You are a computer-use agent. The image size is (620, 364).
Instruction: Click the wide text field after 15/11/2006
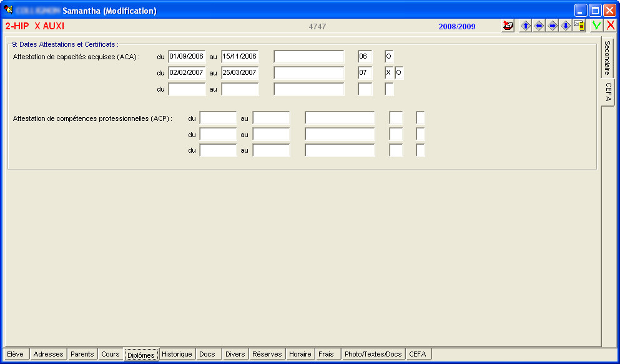click(x=309, y=57)
